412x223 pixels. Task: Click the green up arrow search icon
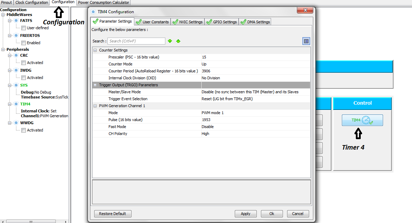[x=178, y=41]
